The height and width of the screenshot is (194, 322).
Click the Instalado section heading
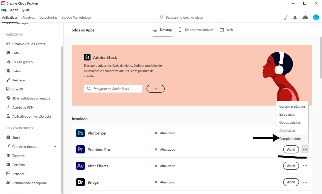click(x=80, y=119)
